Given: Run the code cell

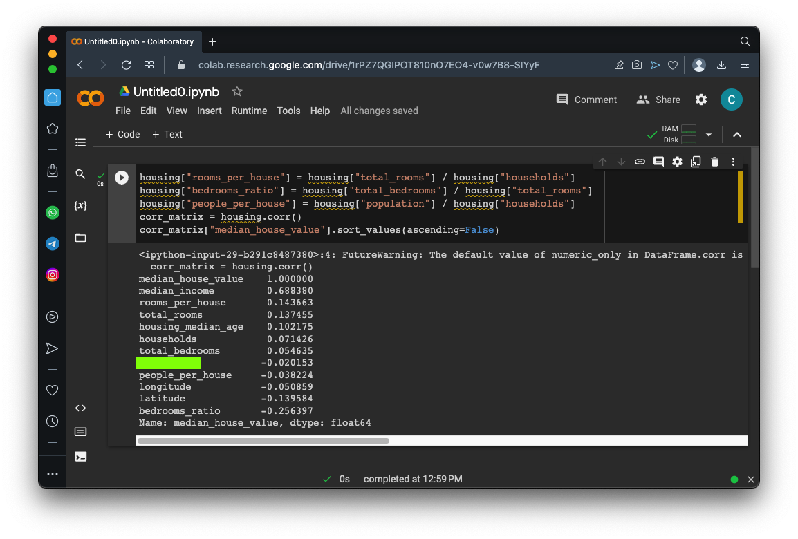Looking at the screenshot, I should (122, 178).
